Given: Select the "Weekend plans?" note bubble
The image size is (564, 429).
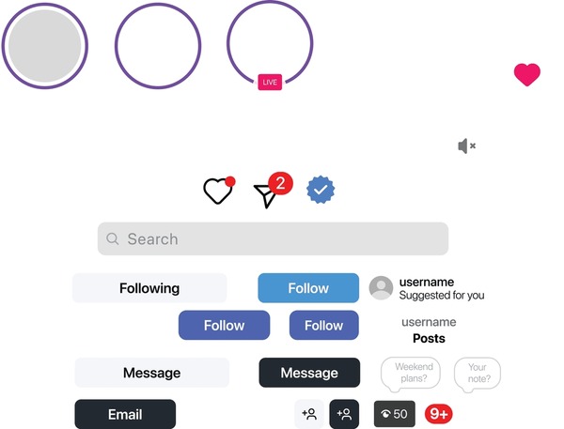Looking at the screenshot, I should click(x=411, y=374).
